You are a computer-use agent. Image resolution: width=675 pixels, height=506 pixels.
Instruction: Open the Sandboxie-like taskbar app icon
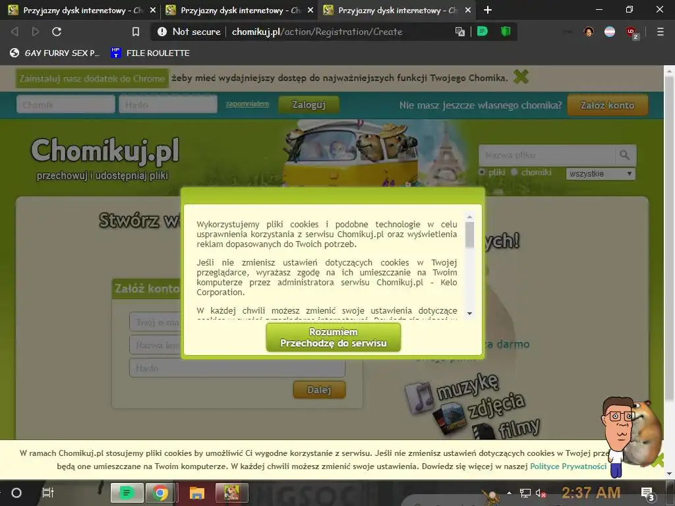point(232,493)
